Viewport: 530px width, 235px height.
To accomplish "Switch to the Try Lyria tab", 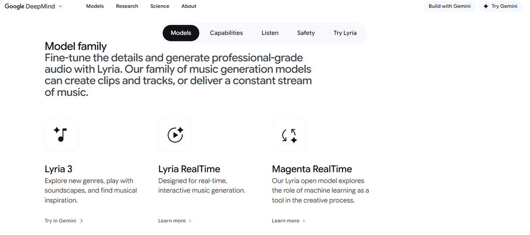I will click(x=345, y=33).
